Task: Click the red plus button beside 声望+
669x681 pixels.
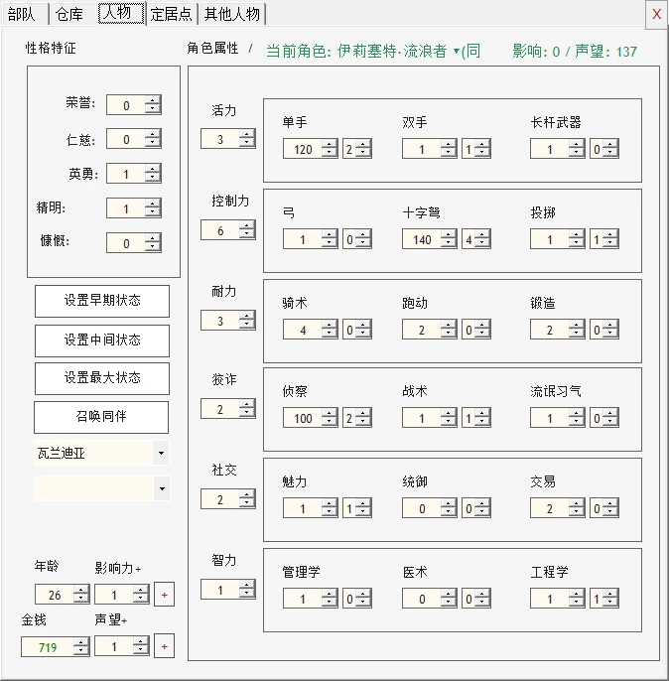Action: pyautogui.click(x=164, y=646)
